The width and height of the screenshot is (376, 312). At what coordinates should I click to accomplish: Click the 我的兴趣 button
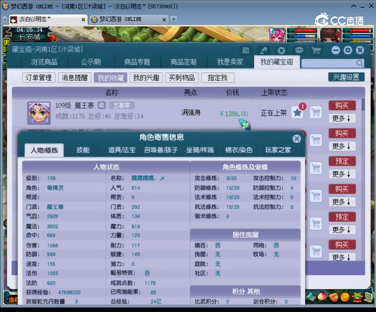point(146,77)
